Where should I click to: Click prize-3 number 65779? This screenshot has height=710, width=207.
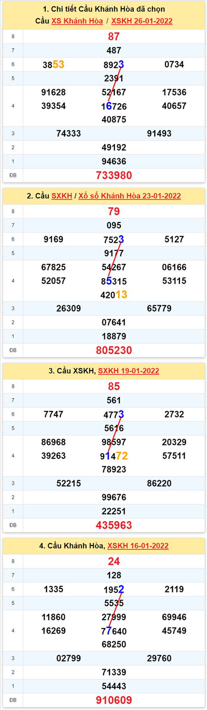tap(159, 309)
